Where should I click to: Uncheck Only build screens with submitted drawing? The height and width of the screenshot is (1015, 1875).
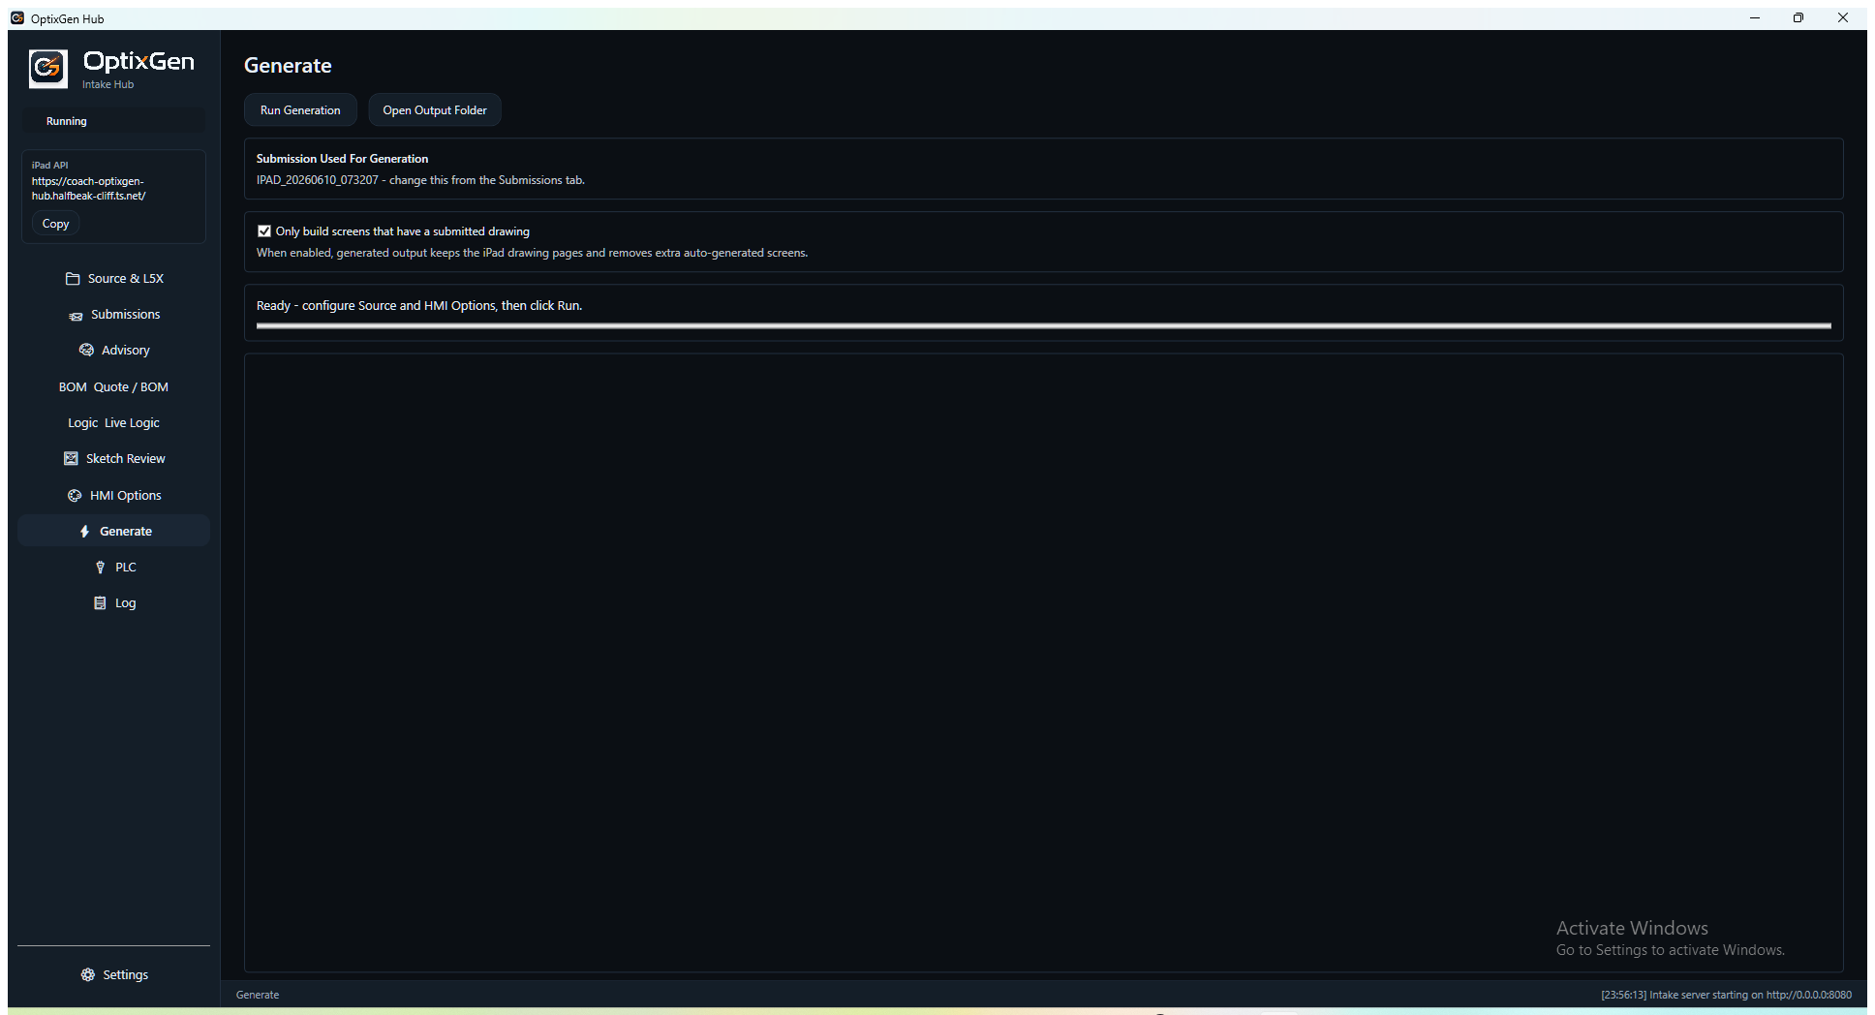(x=264, y=231)
